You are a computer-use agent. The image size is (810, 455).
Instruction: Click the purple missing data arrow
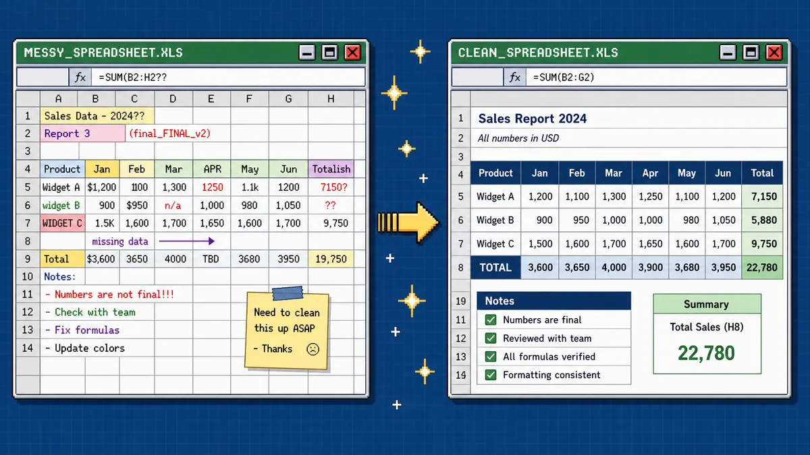tap(186, 241)
